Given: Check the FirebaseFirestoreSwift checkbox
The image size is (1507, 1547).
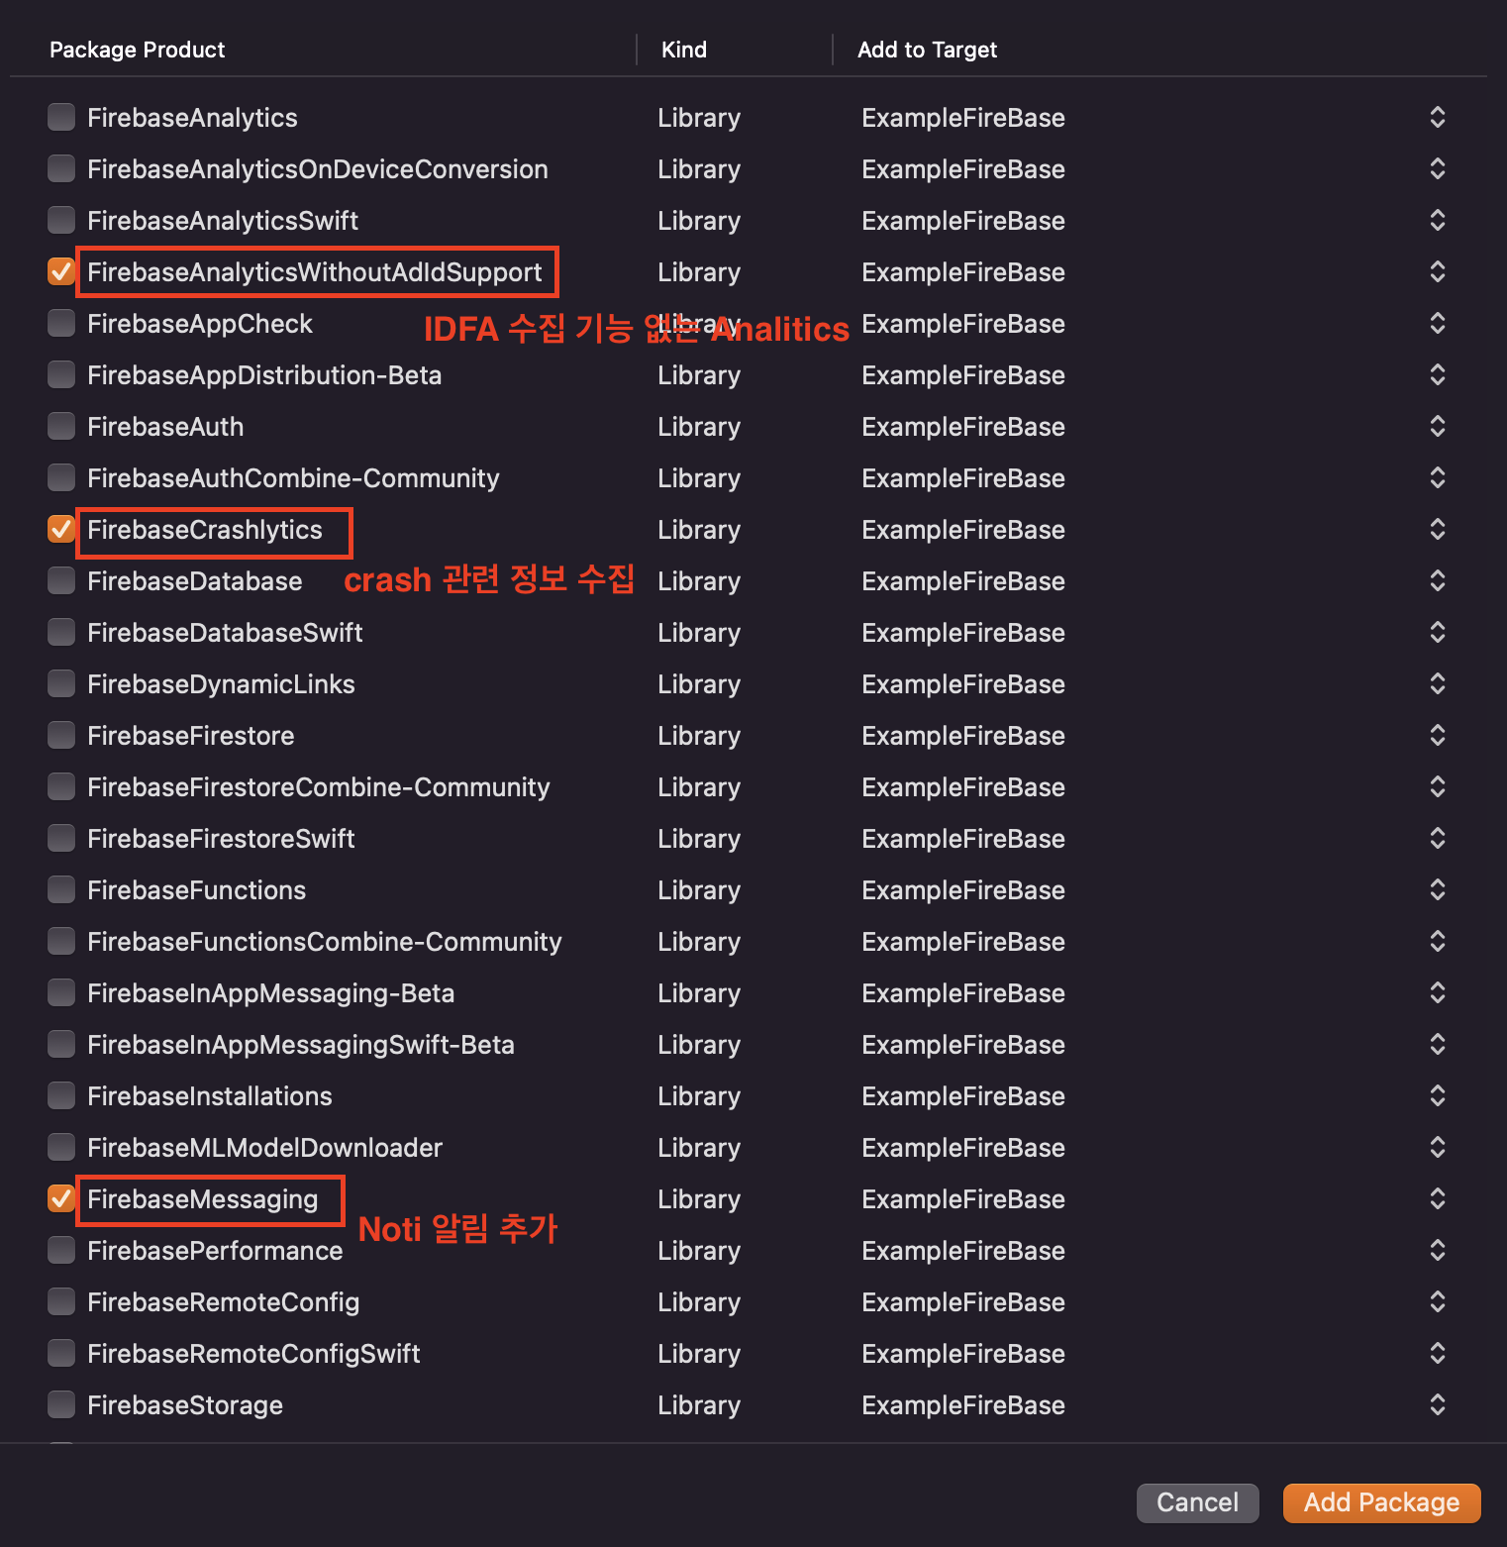Looking at the screenshot, I should pyautogui.click(x=61, y=838).
